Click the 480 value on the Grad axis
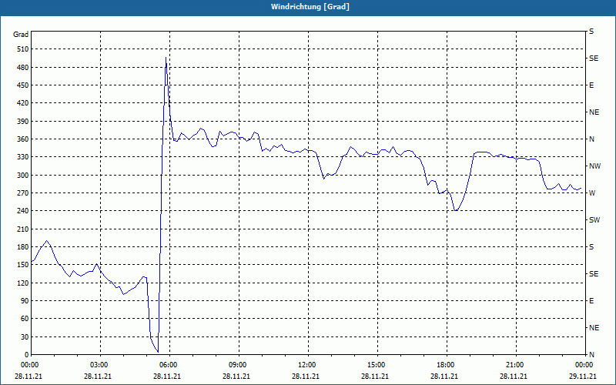Image resolution: width=616 pixels, height=385 pixels. pos(23,68)
